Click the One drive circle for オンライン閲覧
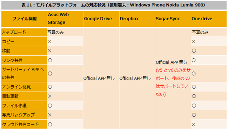Screen dimensions: 228x130 click(194, 87)
